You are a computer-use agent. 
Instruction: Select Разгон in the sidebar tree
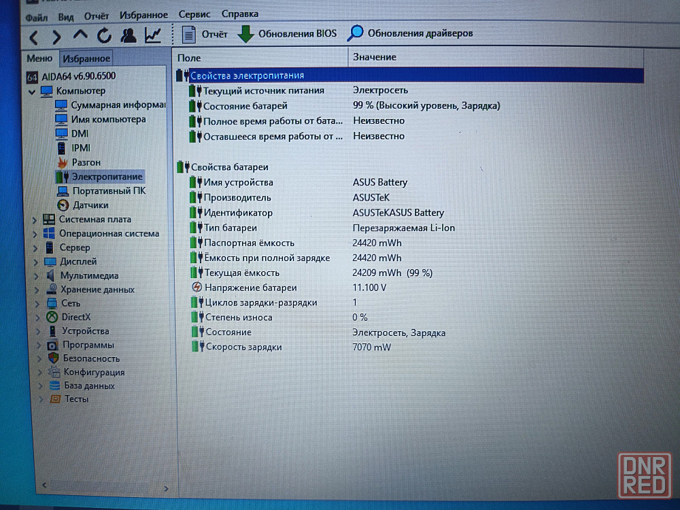(x=86, y=163)
